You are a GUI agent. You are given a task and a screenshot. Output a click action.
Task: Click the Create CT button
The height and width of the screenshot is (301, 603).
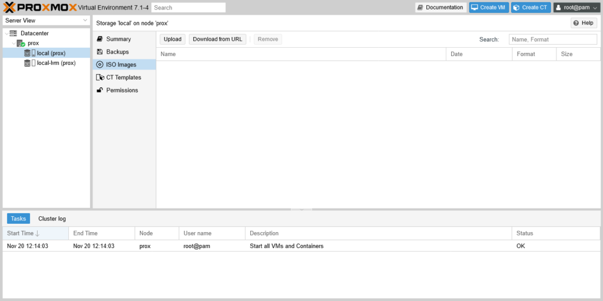(531, 8)
